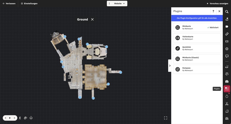Close the Ground floor view
Screen dimensions: 231x124
coord(92,20)
